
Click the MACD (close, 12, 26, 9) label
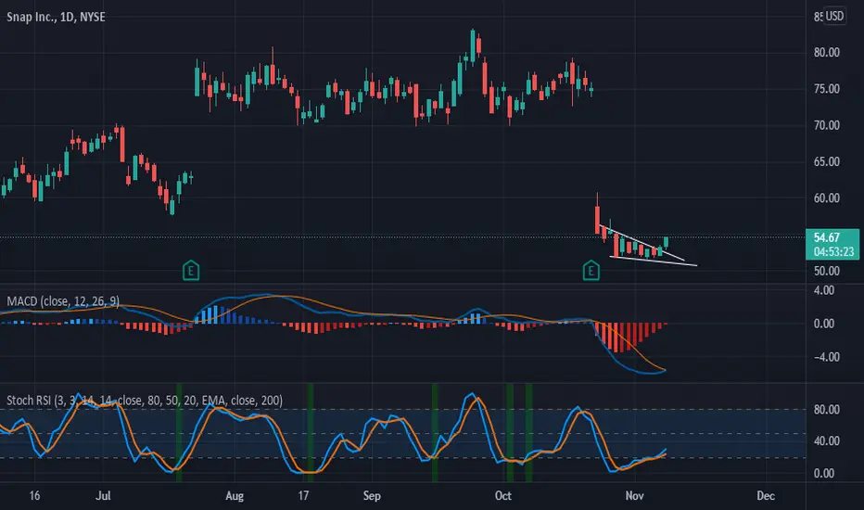pos(63,301)
